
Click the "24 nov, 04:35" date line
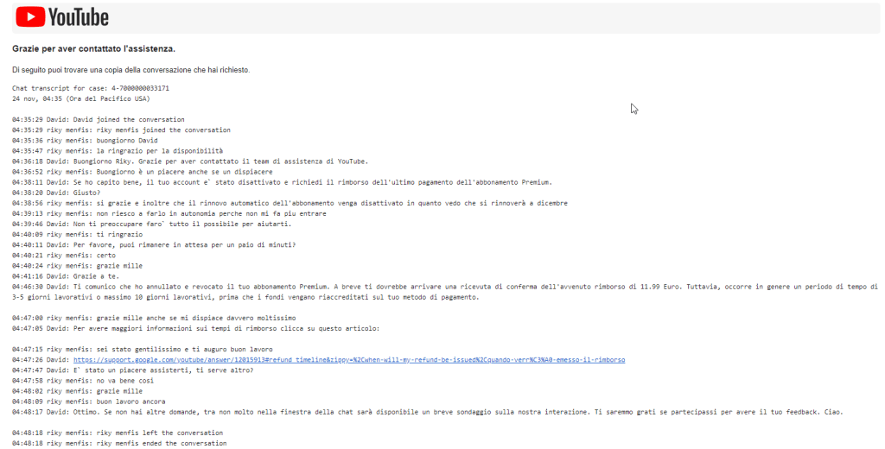[69, 98]
